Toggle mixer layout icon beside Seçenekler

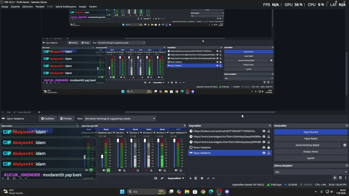[156, 178]
